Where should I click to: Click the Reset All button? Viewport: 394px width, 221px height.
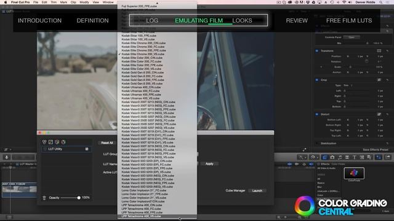click(107, 143)
